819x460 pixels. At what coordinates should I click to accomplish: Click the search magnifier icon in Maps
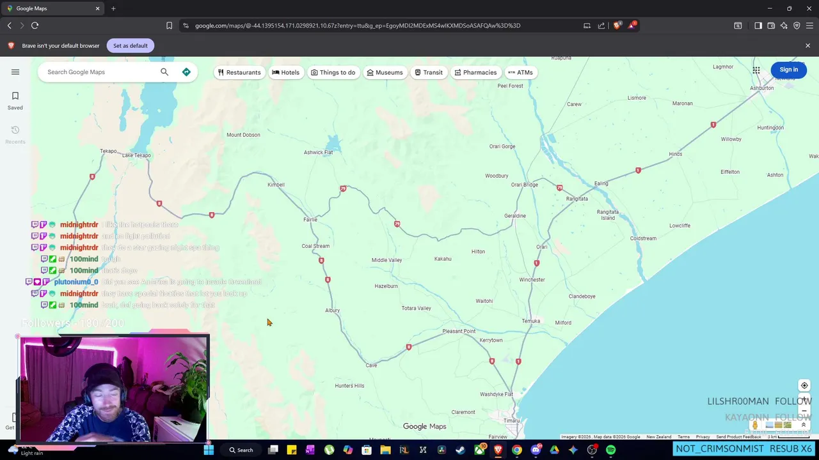click(x=164, y=72)
